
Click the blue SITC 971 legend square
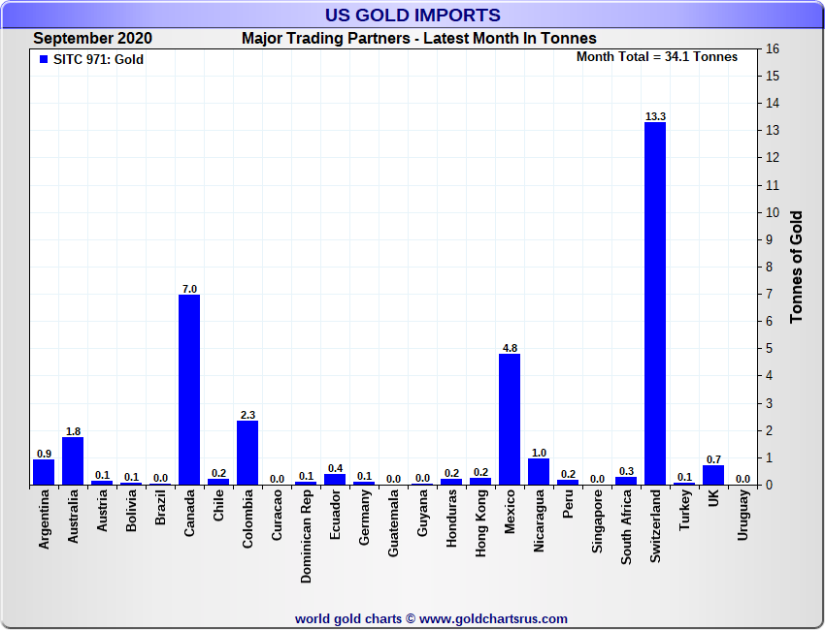(x=43, y=60)
